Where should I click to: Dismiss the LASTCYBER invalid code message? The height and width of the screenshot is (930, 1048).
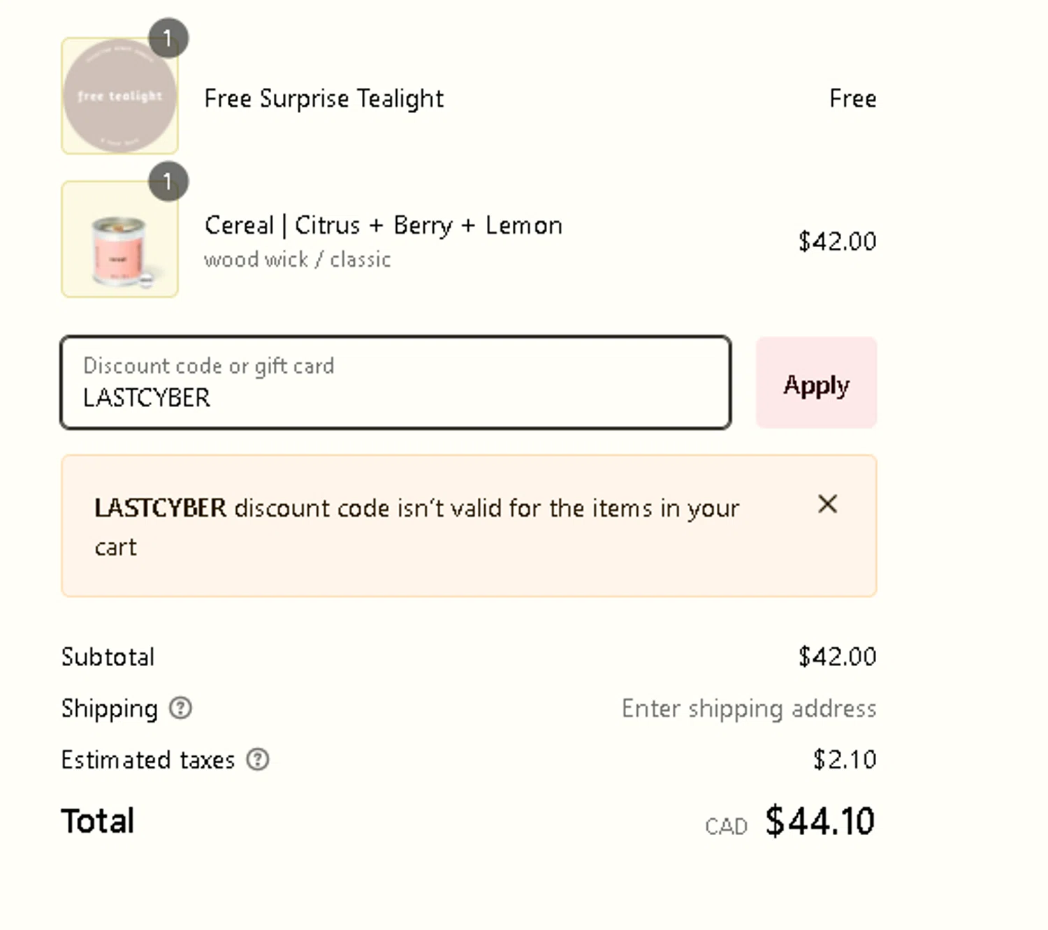tap(827, 504)
